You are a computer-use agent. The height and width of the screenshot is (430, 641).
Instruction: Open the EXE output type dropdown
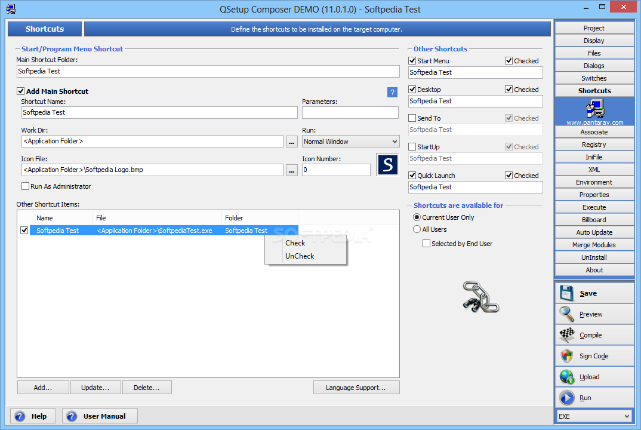tap(594, 416)
